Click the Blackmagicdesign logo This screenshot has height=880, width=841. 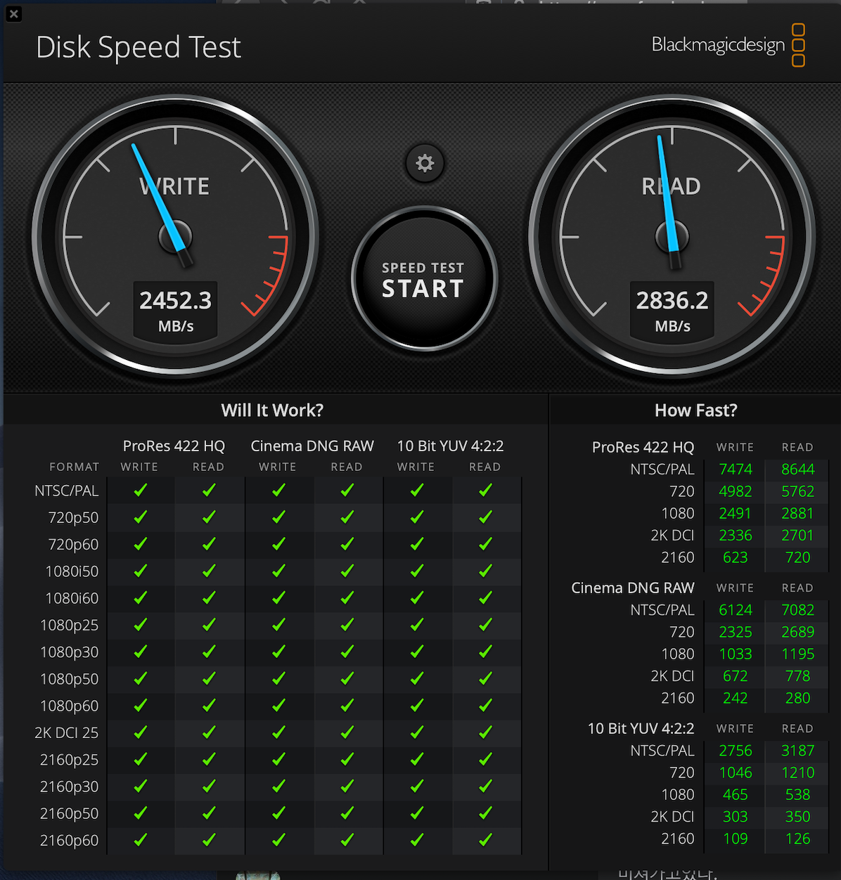(x=728, y=45)
